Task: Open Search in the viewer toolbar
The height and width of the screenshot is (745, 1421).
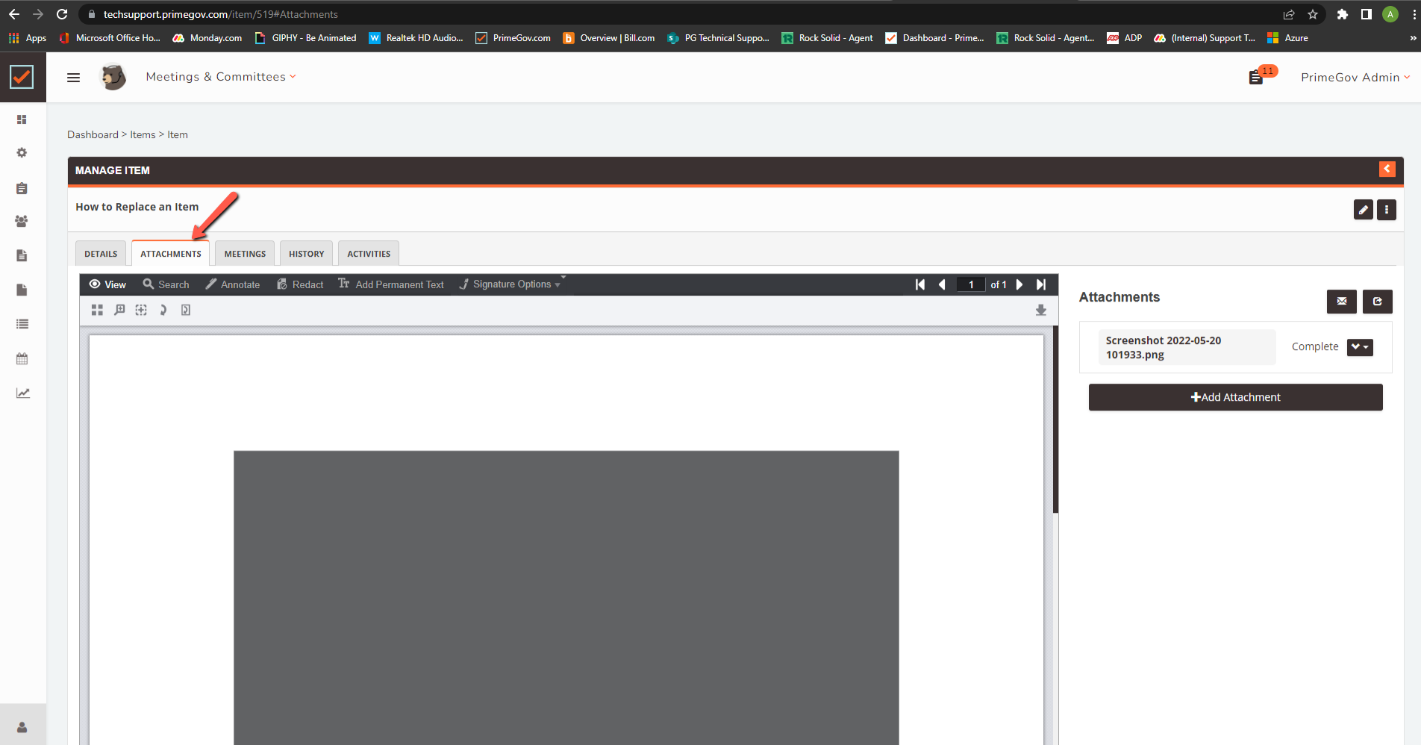Action: click(x=166, y=284)
